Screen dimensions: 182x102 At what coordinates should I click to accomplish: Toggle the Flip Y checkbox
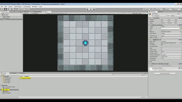[164, 30]
